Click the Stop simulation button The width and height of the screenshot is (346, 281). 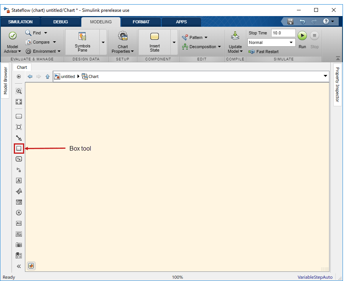pyautogui.click(x=315, y=40)
